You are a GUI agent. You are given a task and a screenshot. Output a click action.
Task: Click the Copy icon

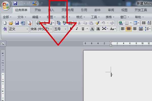pyautogui.click(x=85, y=23)
